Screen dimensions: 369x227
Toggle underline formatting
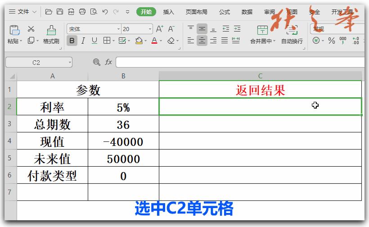pyautogui.click(x=94, y=41)
